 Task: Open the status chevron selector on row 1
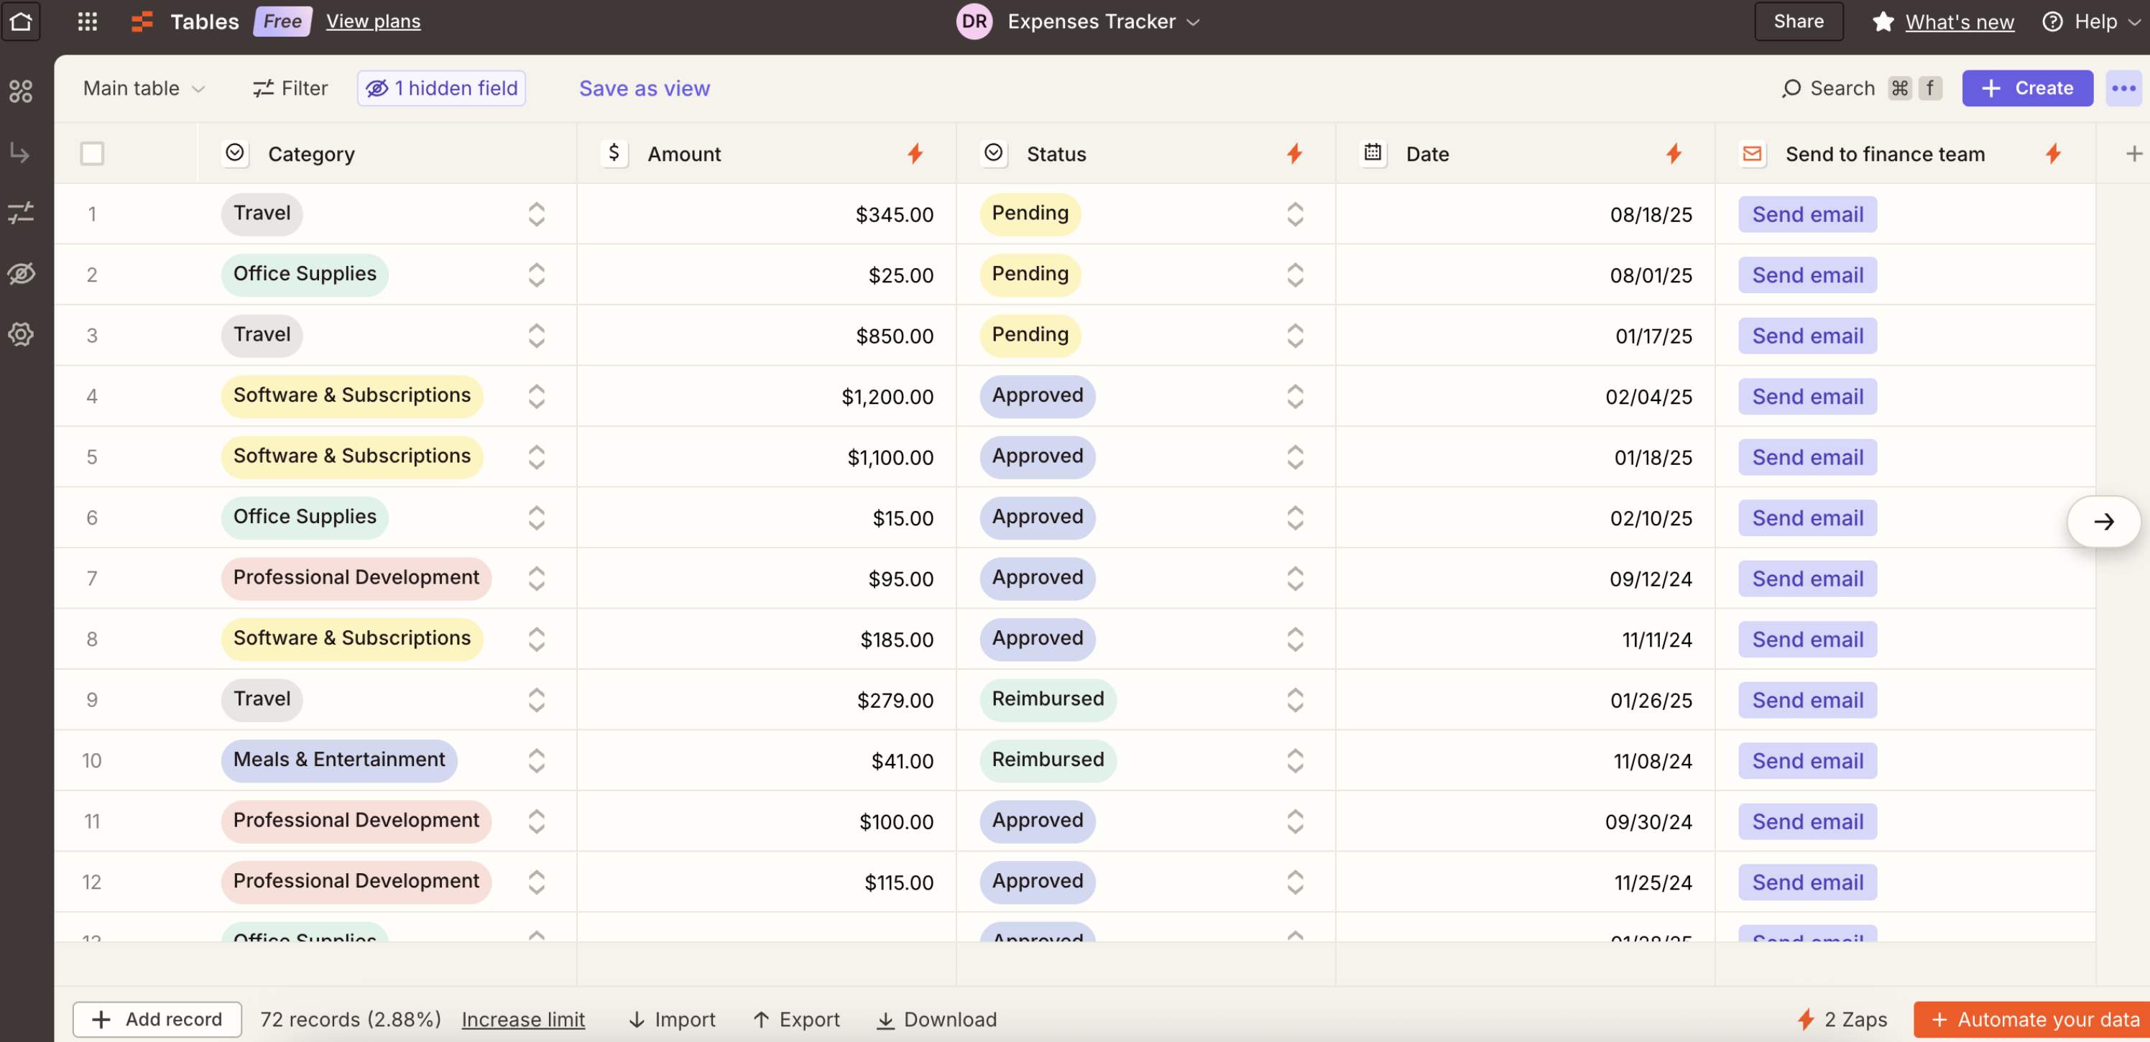(1294, 215)
